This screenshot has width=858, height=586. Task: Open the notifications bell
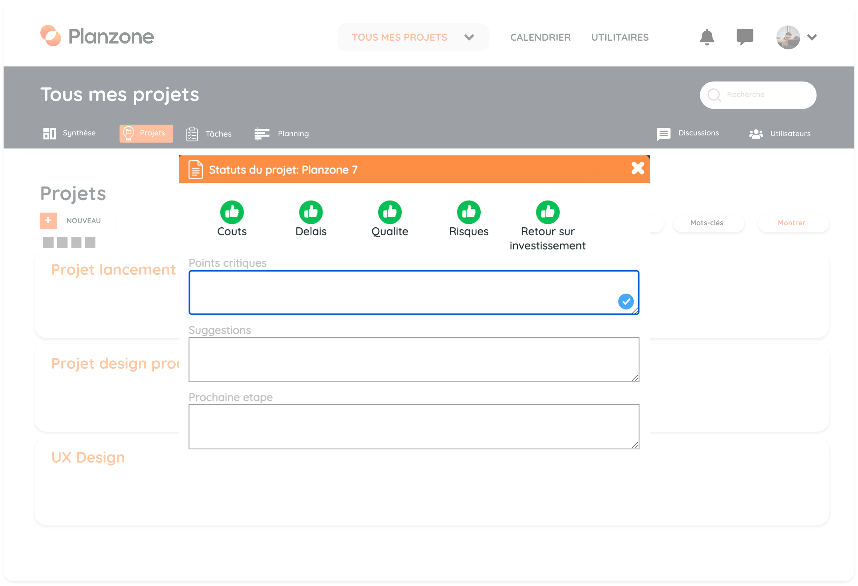[x=707, y=37]
